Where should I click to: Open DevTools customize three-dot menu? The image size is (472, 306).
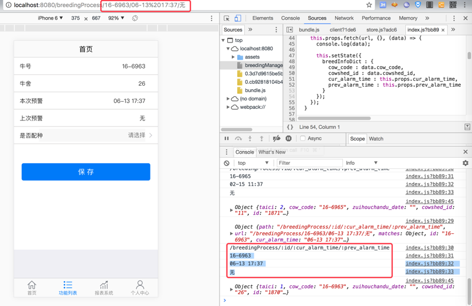454,18
